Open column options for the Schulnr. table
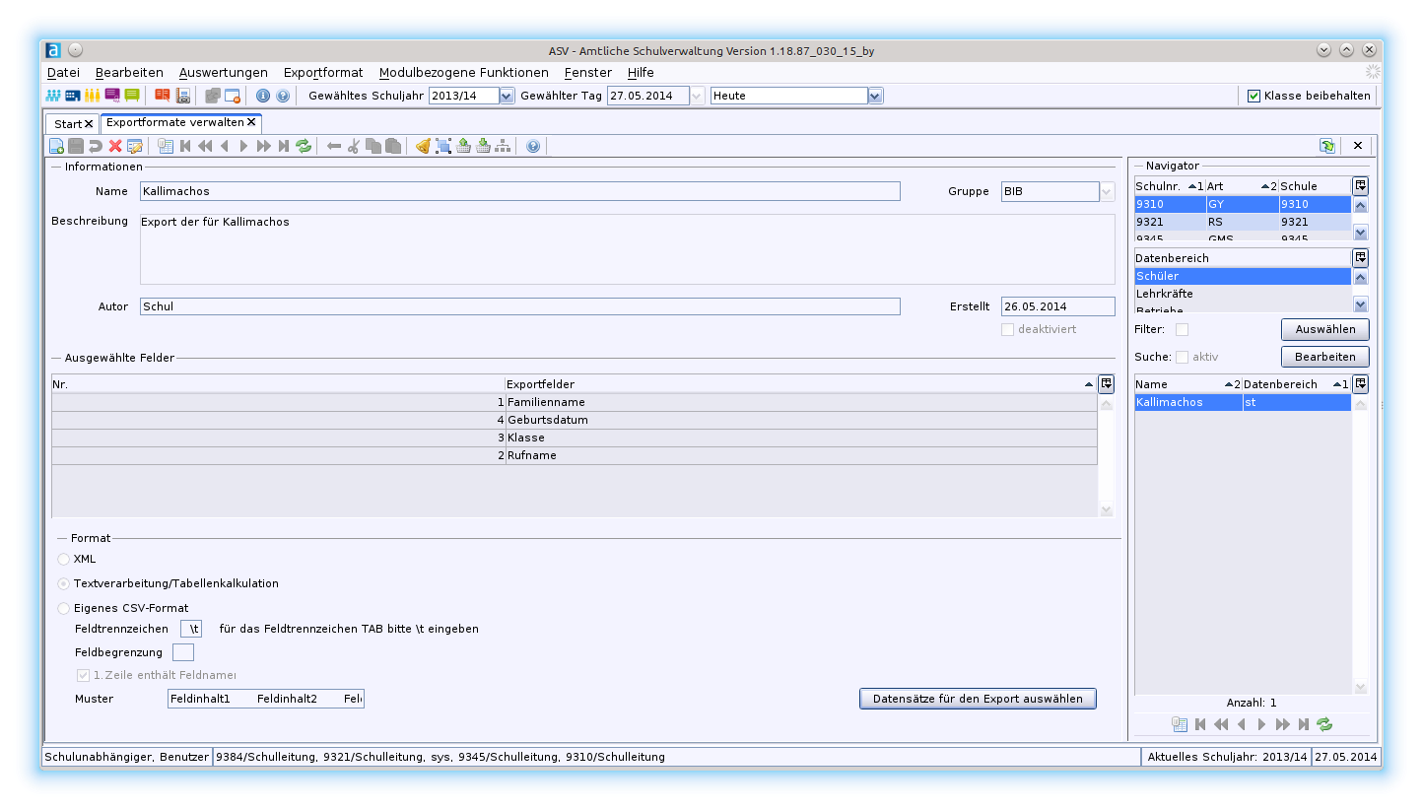Image resolution: width=1423 pixels, height=810 pixels. [x=1360, y=185]
